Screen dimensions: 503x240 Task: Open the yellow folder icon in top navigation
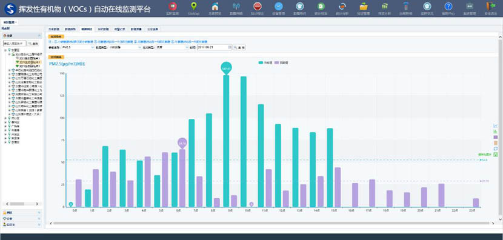tap(364, 6)
